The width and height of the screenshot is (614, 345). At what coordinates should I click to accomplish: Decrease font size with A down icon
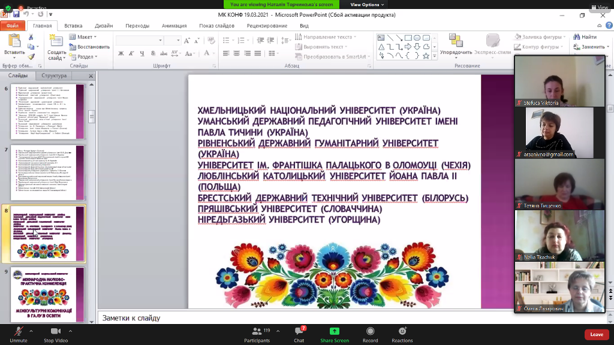coord(197,40)
